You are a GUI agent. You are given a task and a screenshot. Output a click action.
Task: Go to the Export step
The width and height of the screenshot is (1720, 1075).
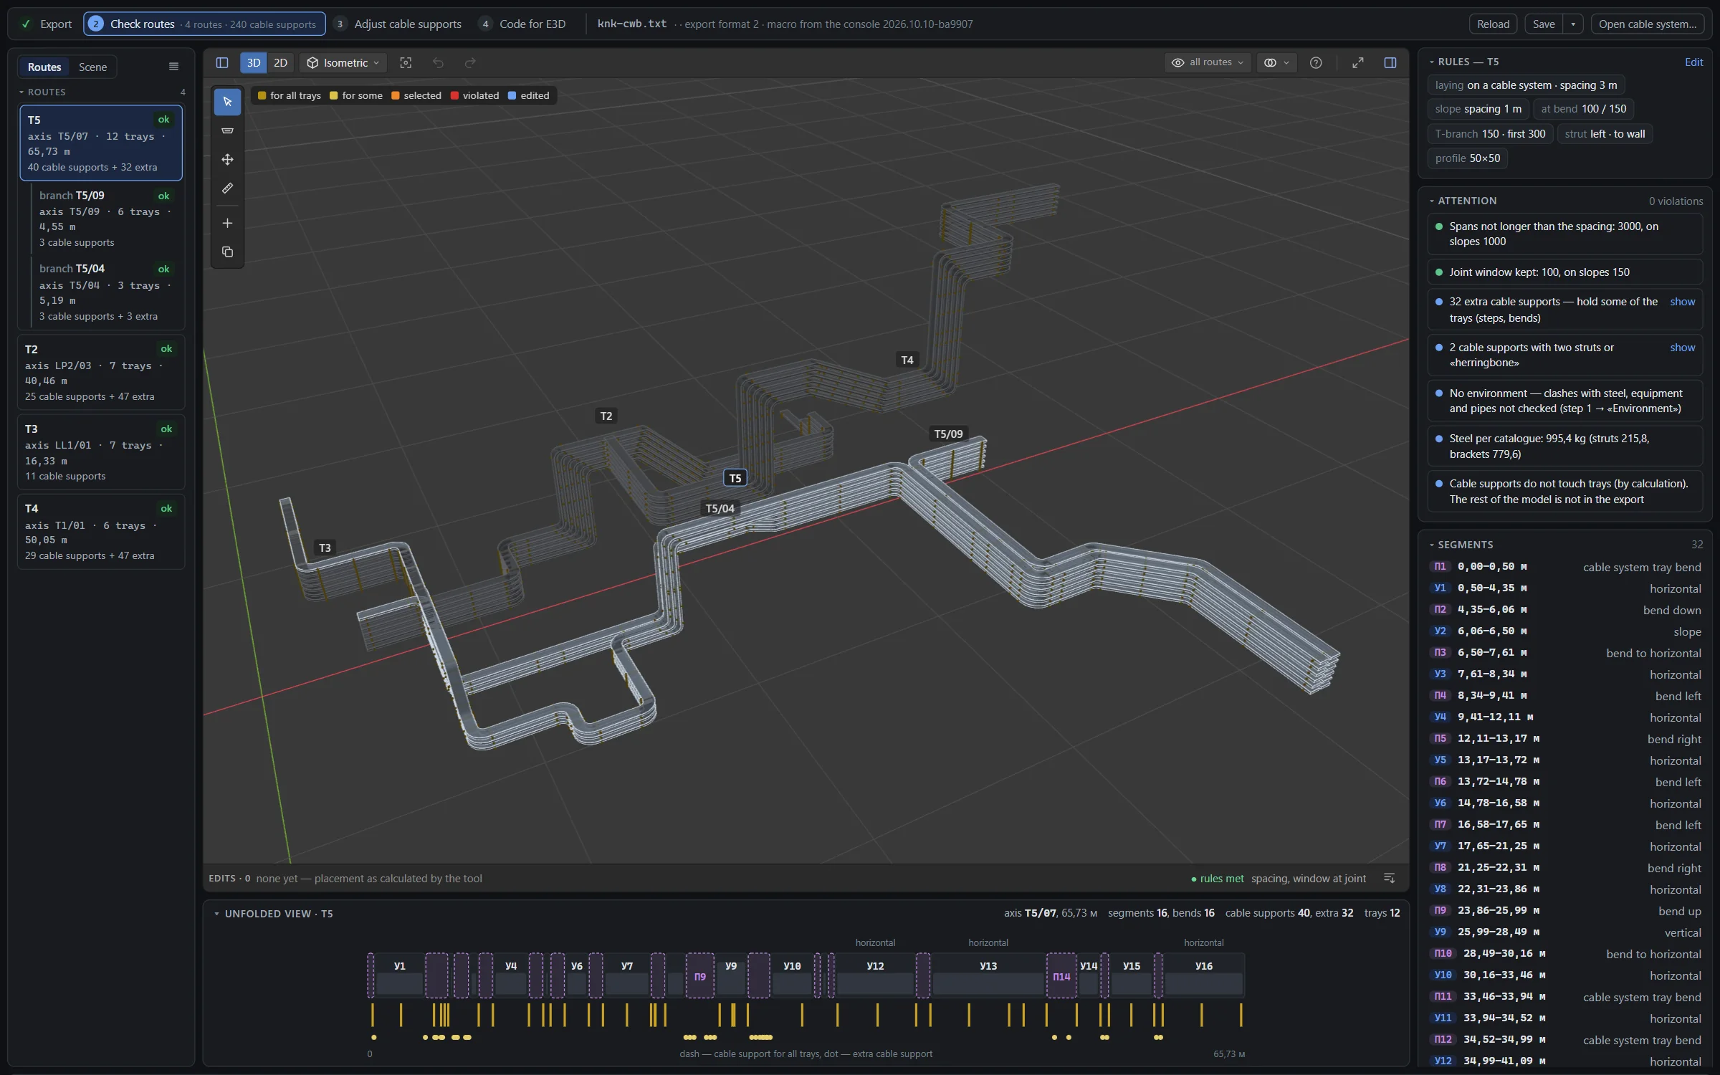click(x=47, y=24)
